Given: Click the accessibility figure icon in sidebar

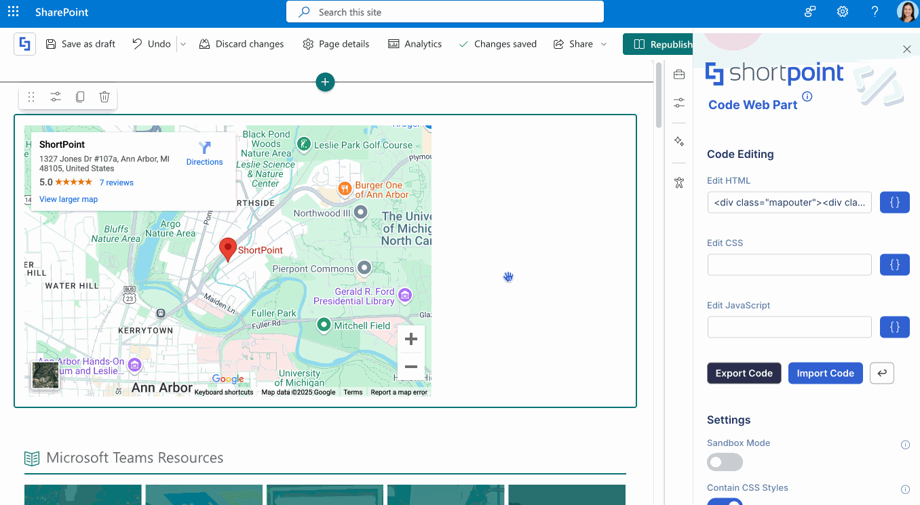Looking at the screenshot, I should (x=678, y=182).
